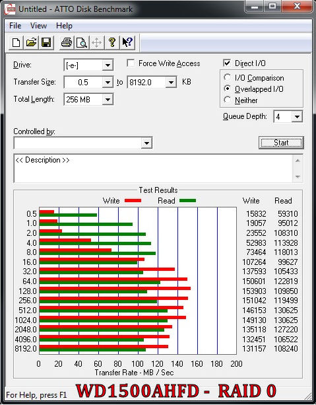Choose the Neither radio option
This screenshot has height=405, width=316.
tap(227, 100)
